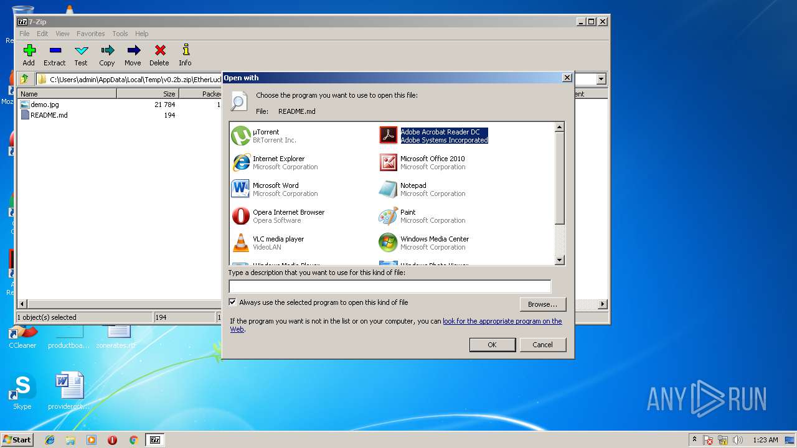Image resolution: width=797 pixels, height=448 pixels.
Task: Click the 7-Zip taskbar button
Action: pyautogui.click(x=155, y=440)
